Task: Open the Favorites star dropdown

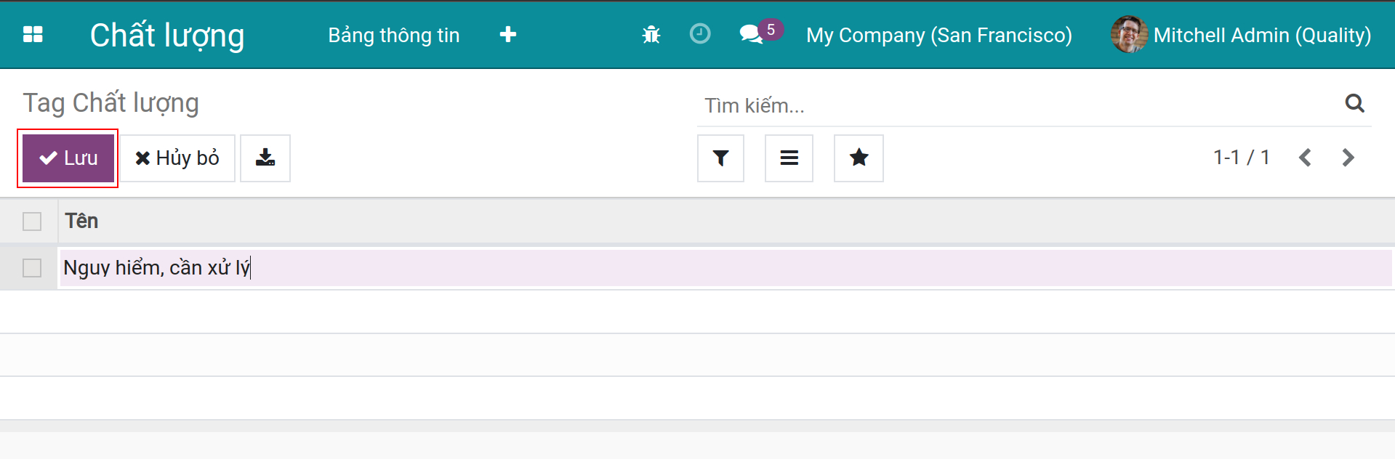Action: 859,158
